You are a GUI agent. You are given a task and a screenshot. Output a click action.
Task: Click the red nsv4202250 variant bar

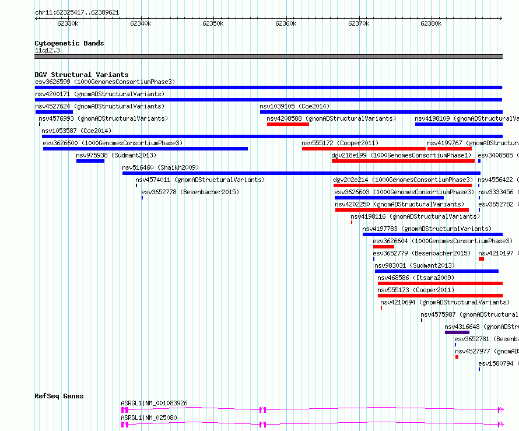point(402,210)
